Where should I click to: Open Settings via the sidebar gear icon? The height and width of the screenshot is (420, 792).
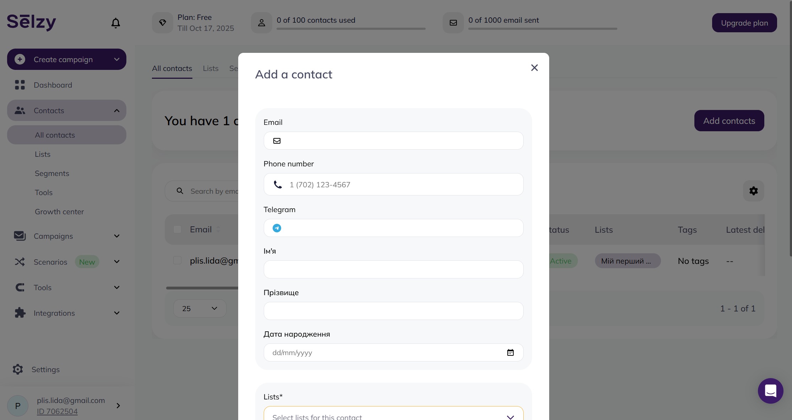[x=18, y=369]
